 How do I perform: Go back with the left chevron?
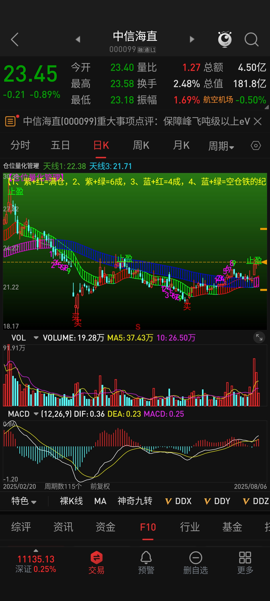(x=15, y=39)
